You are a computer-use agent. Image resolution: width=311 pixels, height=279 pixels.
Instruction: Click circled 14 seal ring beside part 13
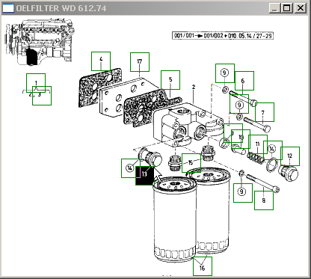(x=131, y=168)
